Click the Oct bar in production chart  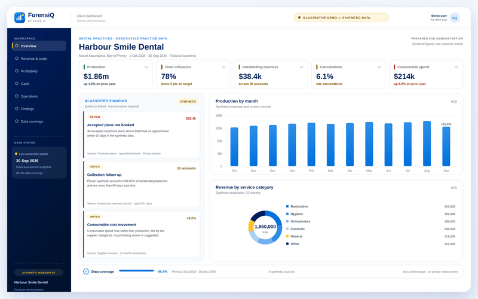234,147
